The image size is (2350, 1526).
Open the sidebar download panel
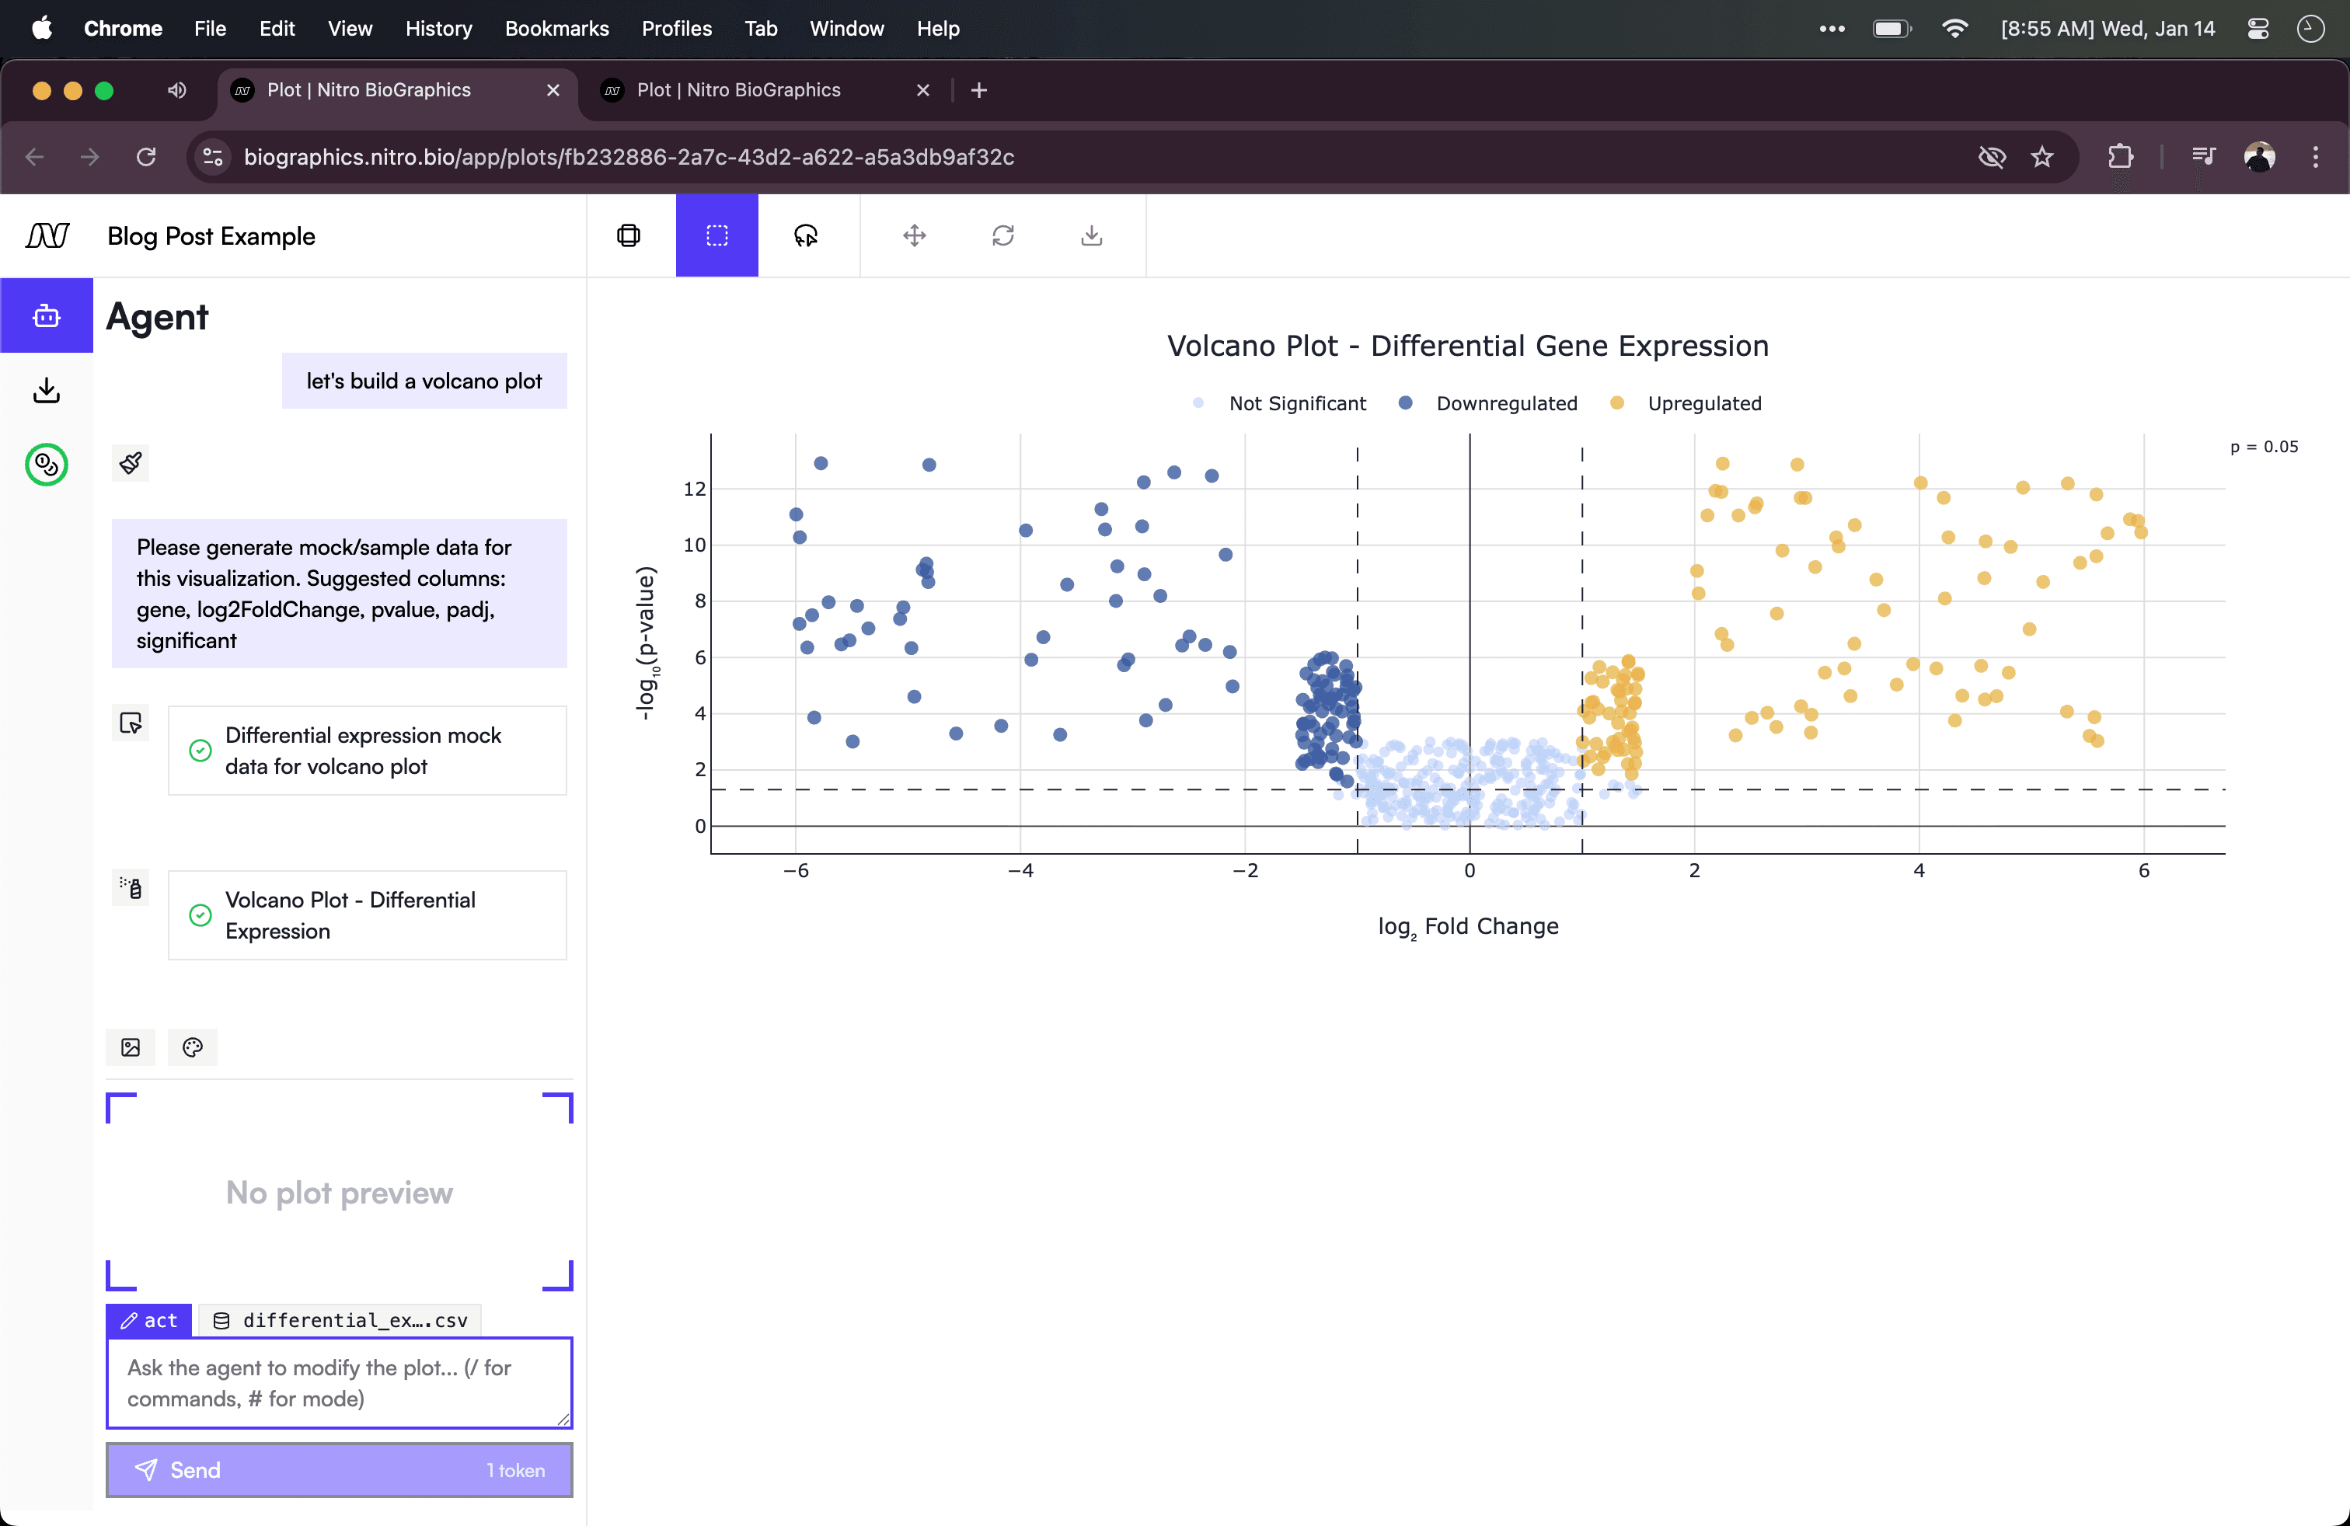(x=47, y=391)
